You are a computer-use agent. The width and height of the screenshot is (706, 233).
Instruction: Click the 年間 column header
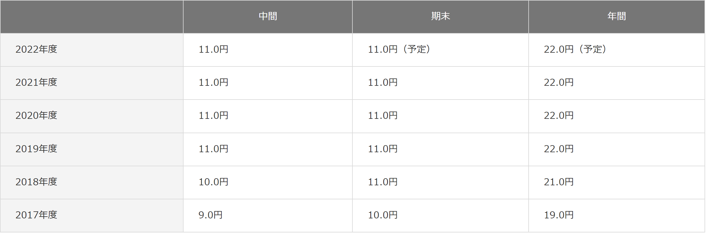click(x=617, y=16)
